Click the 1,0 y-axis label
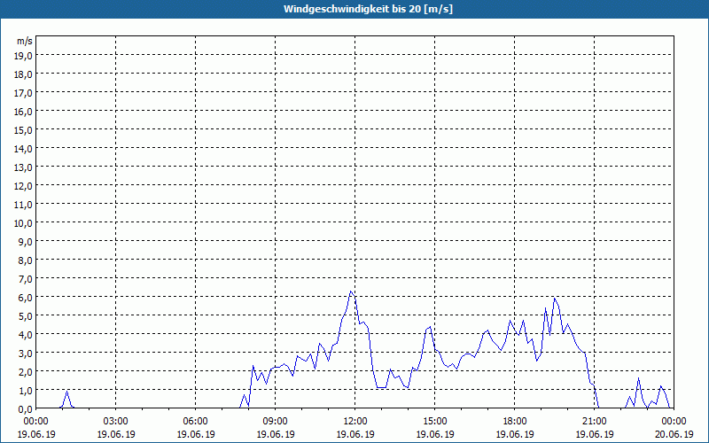The height and width of the screenshot is (443, 709). tap(26, 390)
